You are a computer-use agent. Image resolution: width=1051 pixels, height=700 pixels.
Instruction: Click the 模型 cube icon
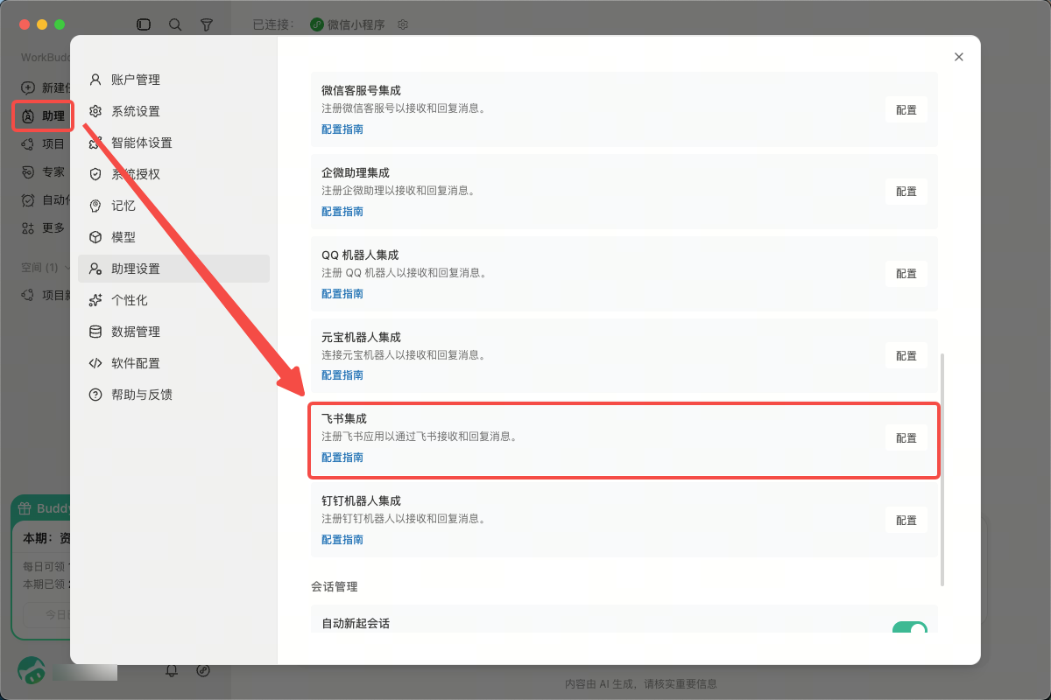[95, 237]
